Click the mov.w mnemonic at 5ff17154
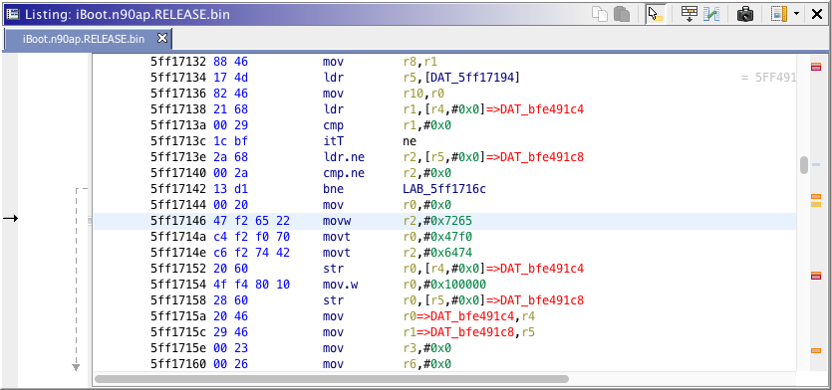The width and height of the screenshot is (832, 390). [x=340, y=285]
